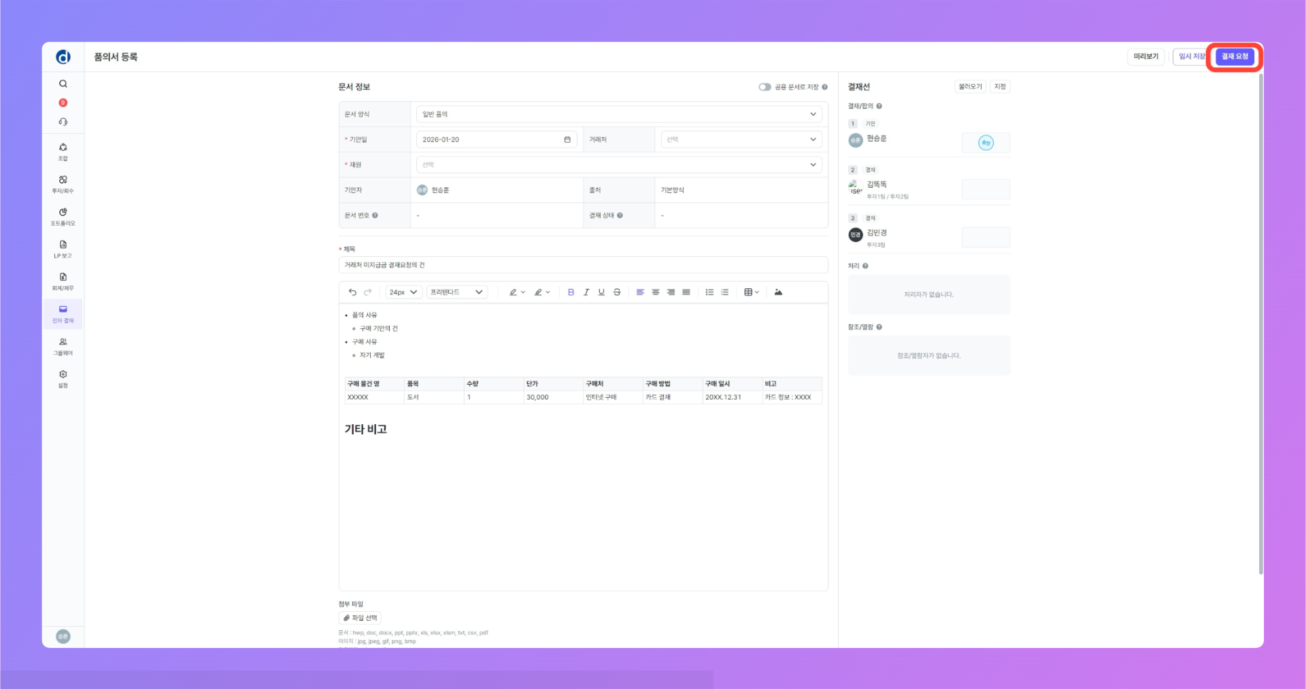Click the 김민경 approver avatar
This screenshot has width=1306, height=690.
tap(856, 235)
